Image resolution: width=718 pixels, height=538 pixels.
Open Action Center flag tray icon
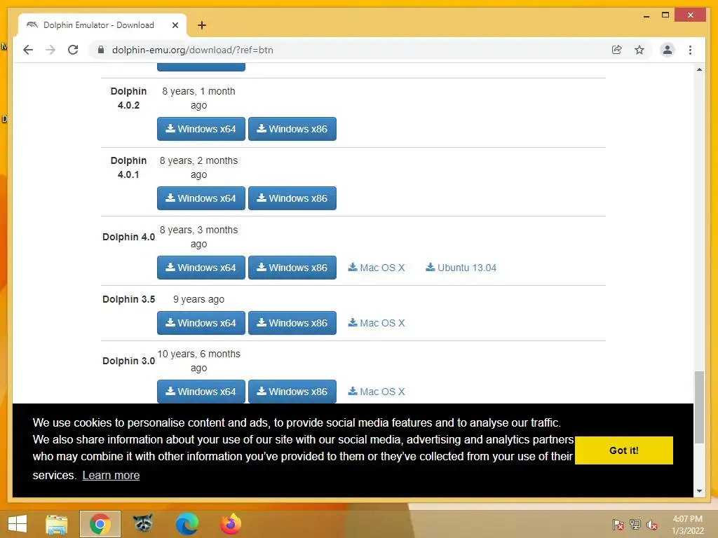click(x=618, y=524)
